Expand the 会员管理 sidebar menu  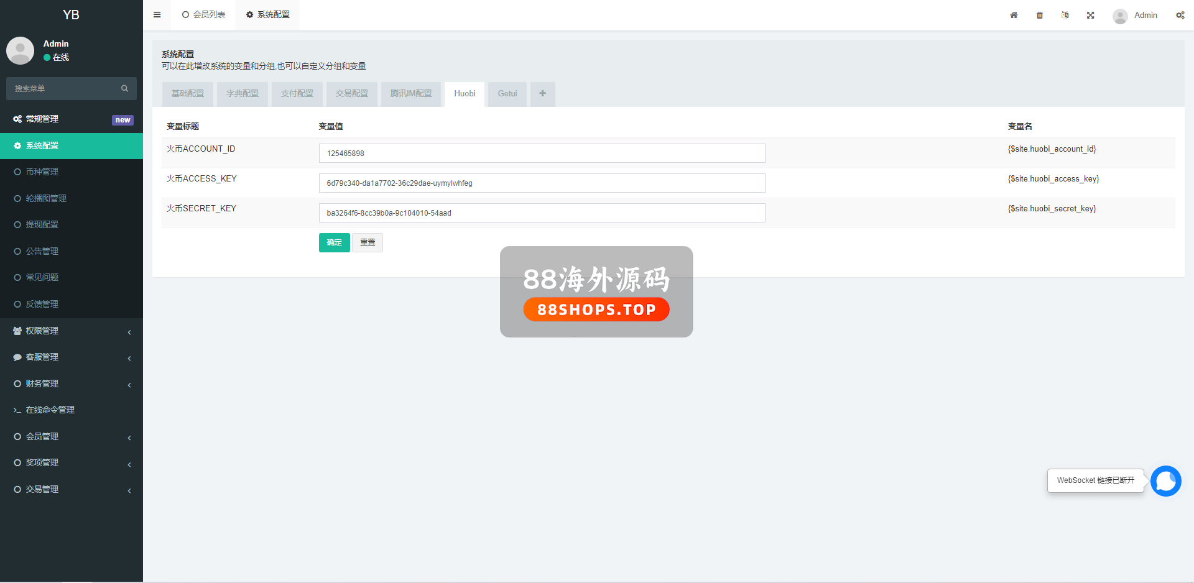(72, 436)
